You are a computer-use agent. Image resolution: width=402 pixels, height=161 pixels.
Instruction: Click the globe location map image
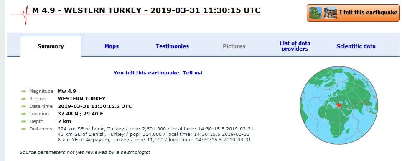tap(339, 105)
